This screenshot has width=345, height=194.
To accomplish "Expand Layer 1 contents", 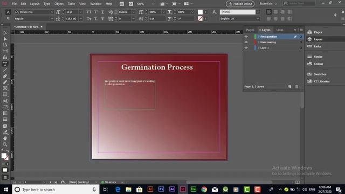I will (x=259, y=48).
